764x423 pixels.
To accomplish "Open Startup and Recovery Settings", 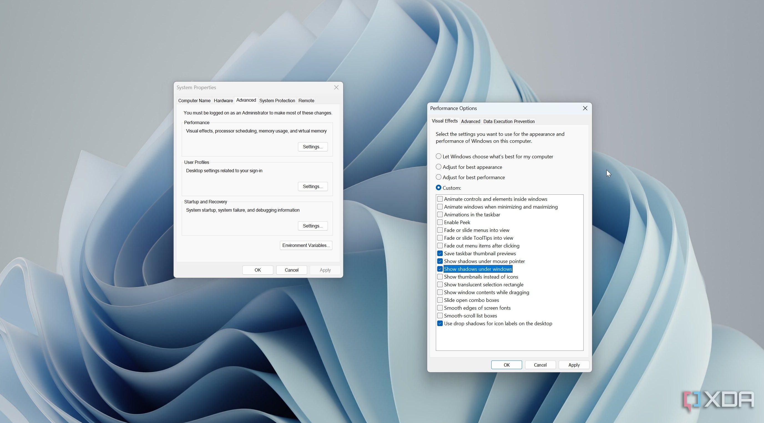I will pyautogui.click(x=313, y=226).
